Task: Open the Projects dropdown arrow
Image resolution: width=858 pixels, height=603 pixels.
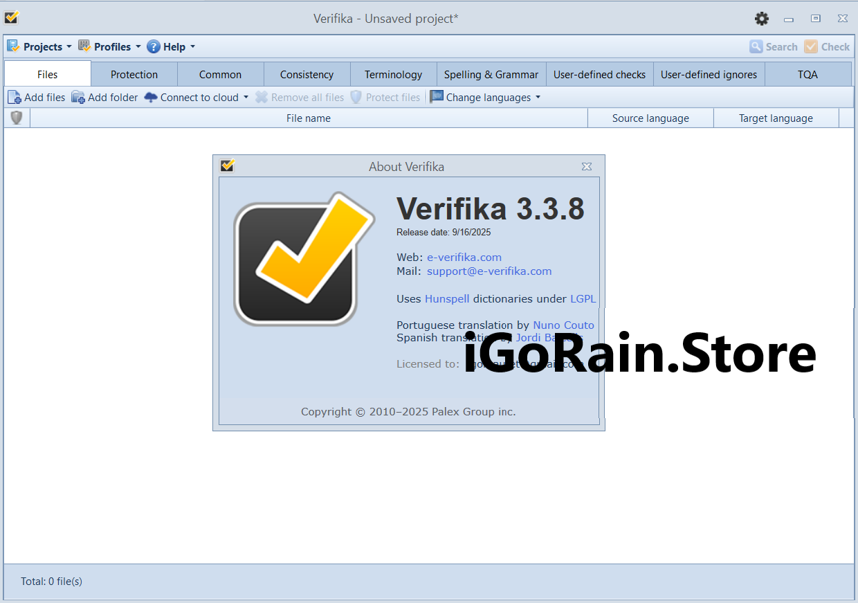Action: (69, 47)
